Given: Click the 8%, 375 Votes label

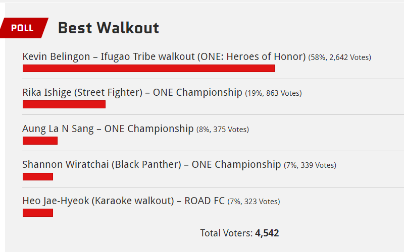Looking at the screenshot, I should pyautogui.click(x=223, y=130).
